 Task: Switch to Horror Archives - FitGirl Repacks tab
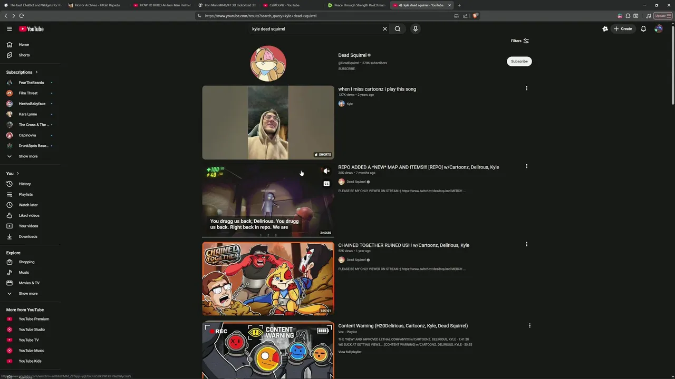coord(97,5)
